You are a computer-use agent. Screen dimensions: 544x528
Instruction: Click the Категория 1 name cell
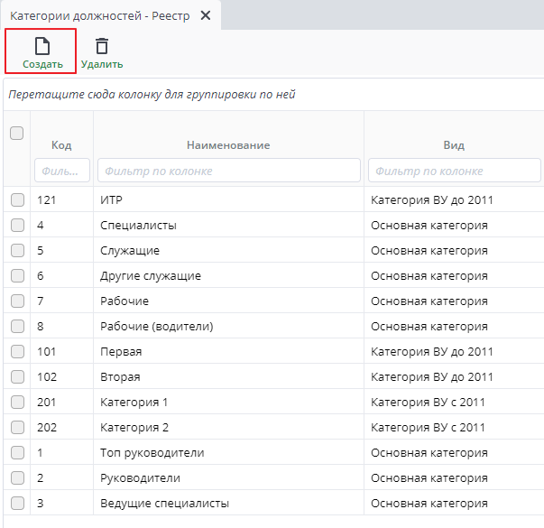134,403
